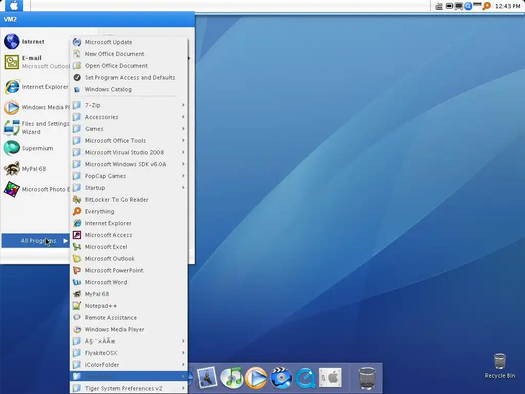Expand the 7-Zip folder submenu
This screenshot has height=394, width=525.
click(x=129, y=105)
